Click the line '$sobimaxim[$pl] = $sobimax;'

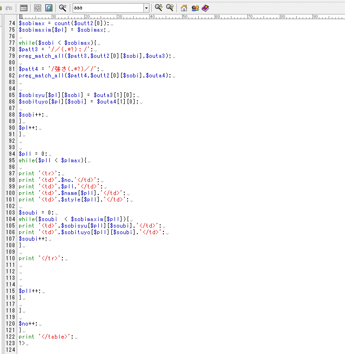tap(62, 30)
